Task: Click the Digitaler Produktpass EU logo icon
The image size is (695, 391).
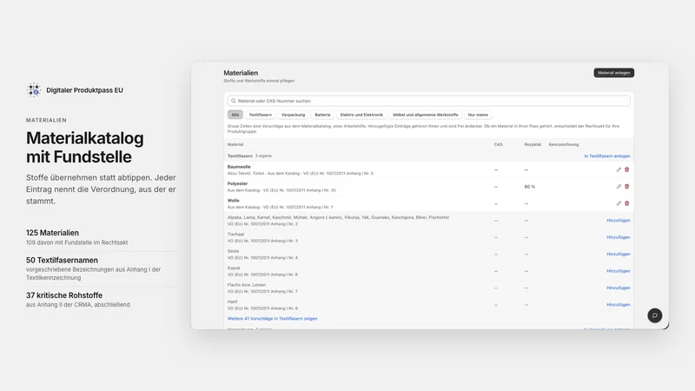Action: click(x=33, y=90)
